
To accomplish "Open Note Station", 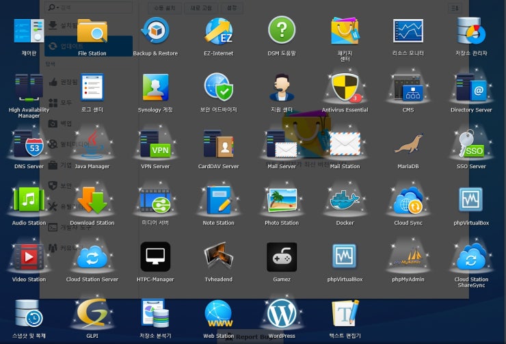I will coord(219,200).
